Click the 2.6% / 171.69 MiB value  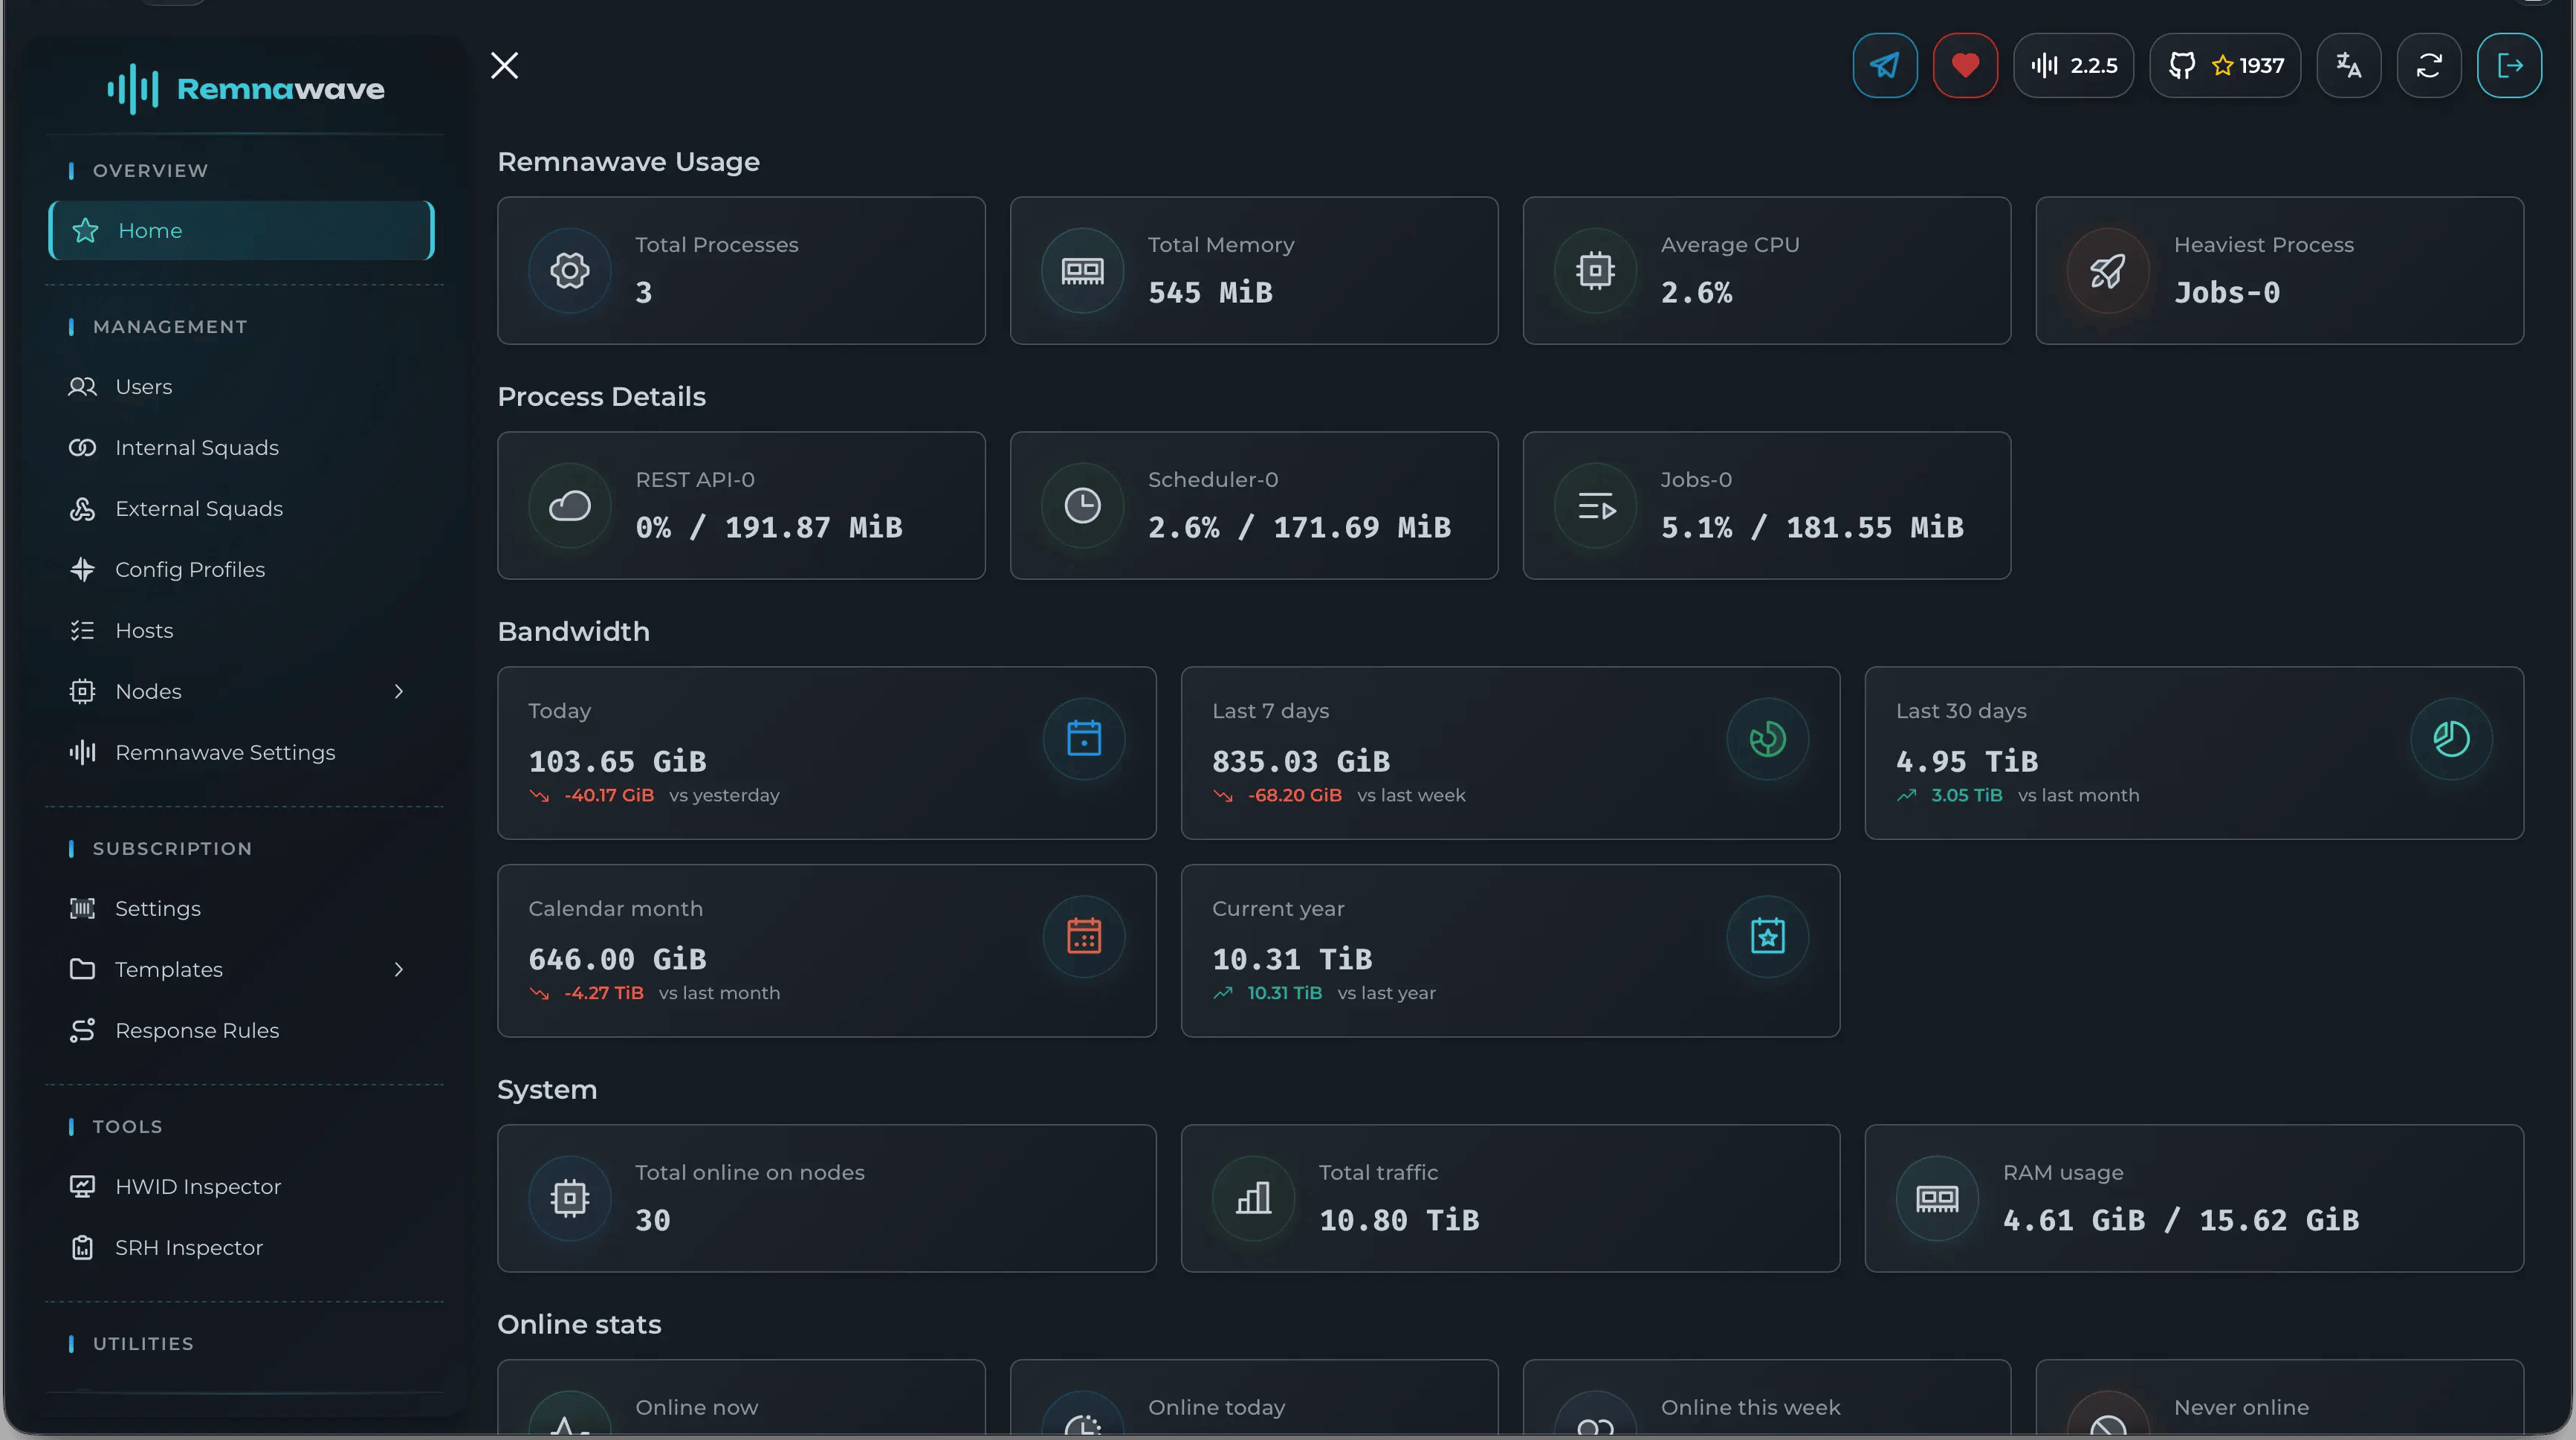1299,528
